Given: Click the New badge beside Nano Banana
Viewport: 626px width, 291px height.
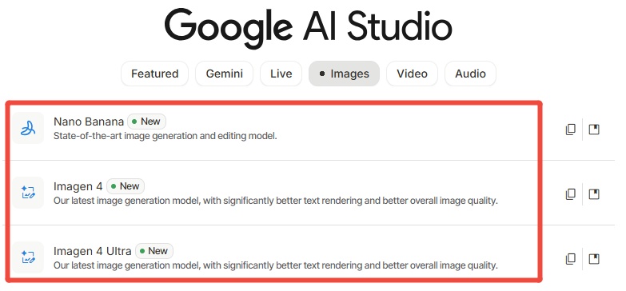Looking at the screenshot, I should (146, 122).
